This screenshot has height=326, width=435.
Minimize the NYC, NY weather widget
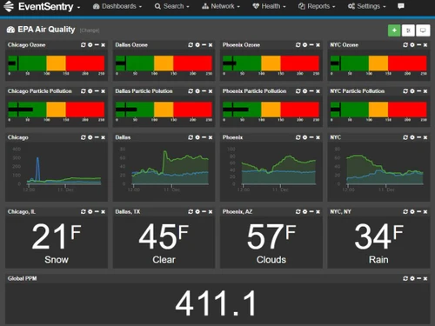click(x=418, y=212)
